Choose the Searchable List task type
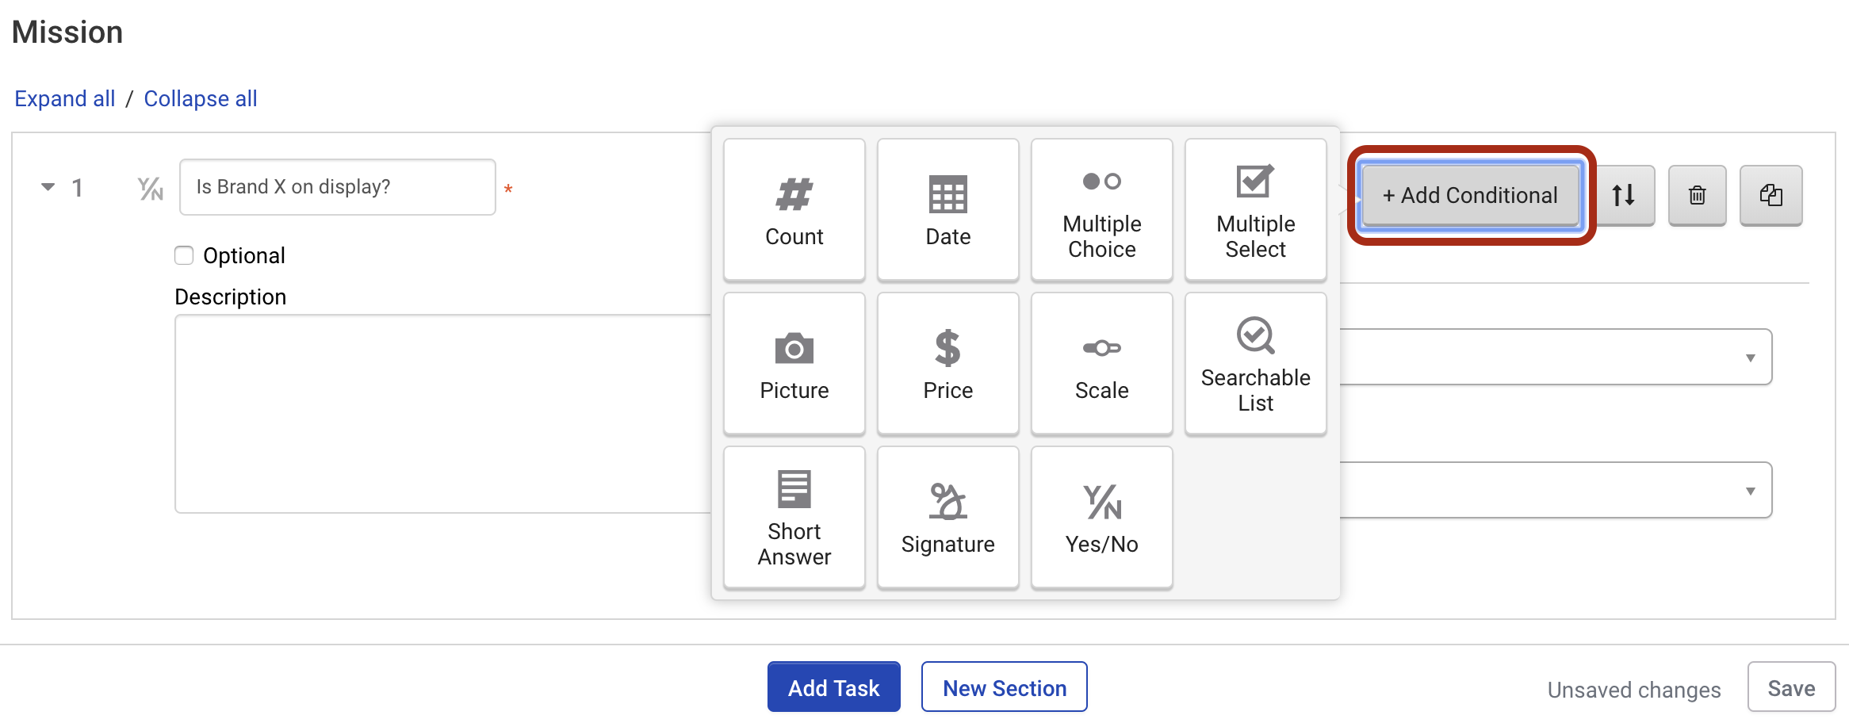The height and width of the screenshot is (723, 1849). point(1255,363)
